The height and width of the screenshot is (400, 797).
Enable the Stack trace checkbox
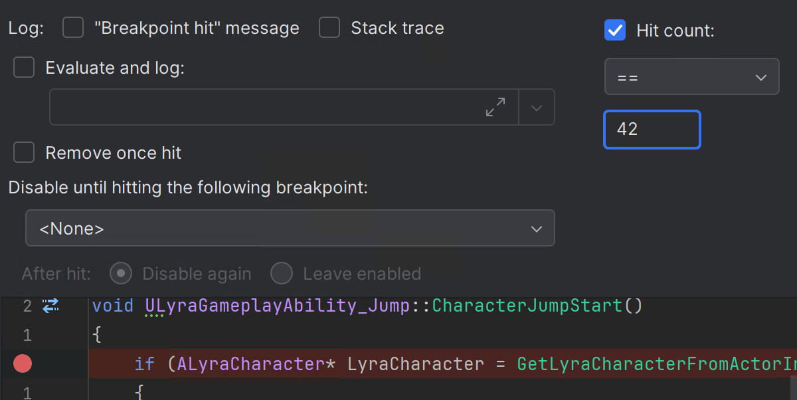tap(329, 28)
